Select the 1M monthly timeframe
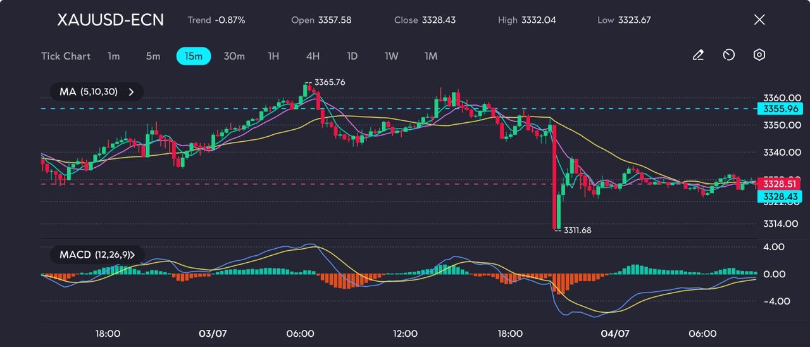 point(431,56)
